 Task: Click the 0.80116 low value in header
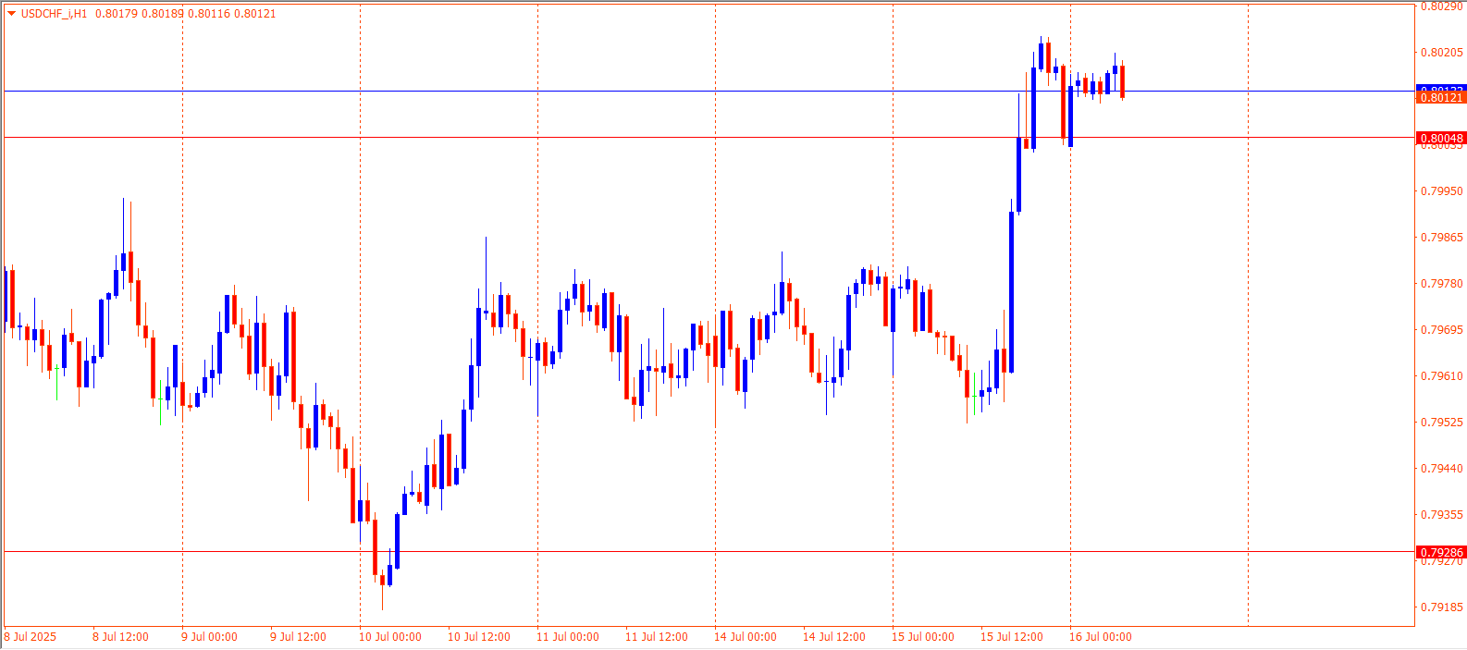pos(208,14)
